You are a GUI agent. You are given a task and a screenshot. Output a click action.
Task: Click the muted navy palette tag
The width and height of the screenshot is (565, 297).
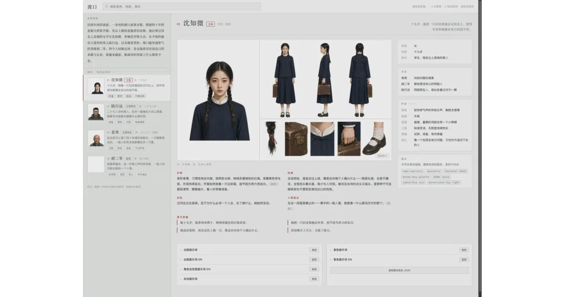pos(415,177)
